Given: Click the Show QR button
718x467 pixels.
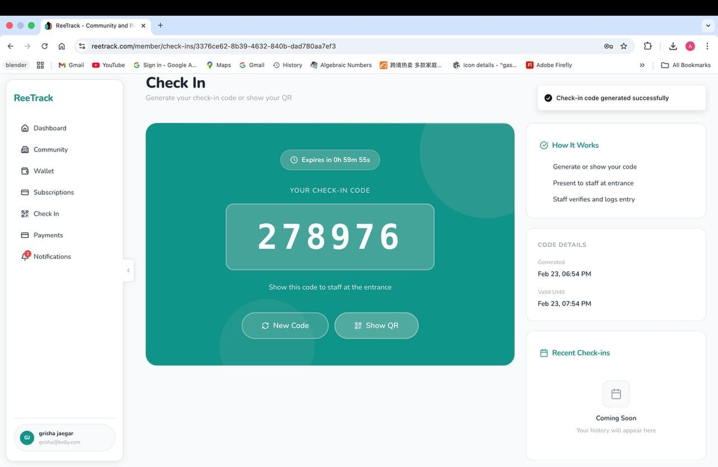Looking at the screenshot, I should [x=376, y=325].
